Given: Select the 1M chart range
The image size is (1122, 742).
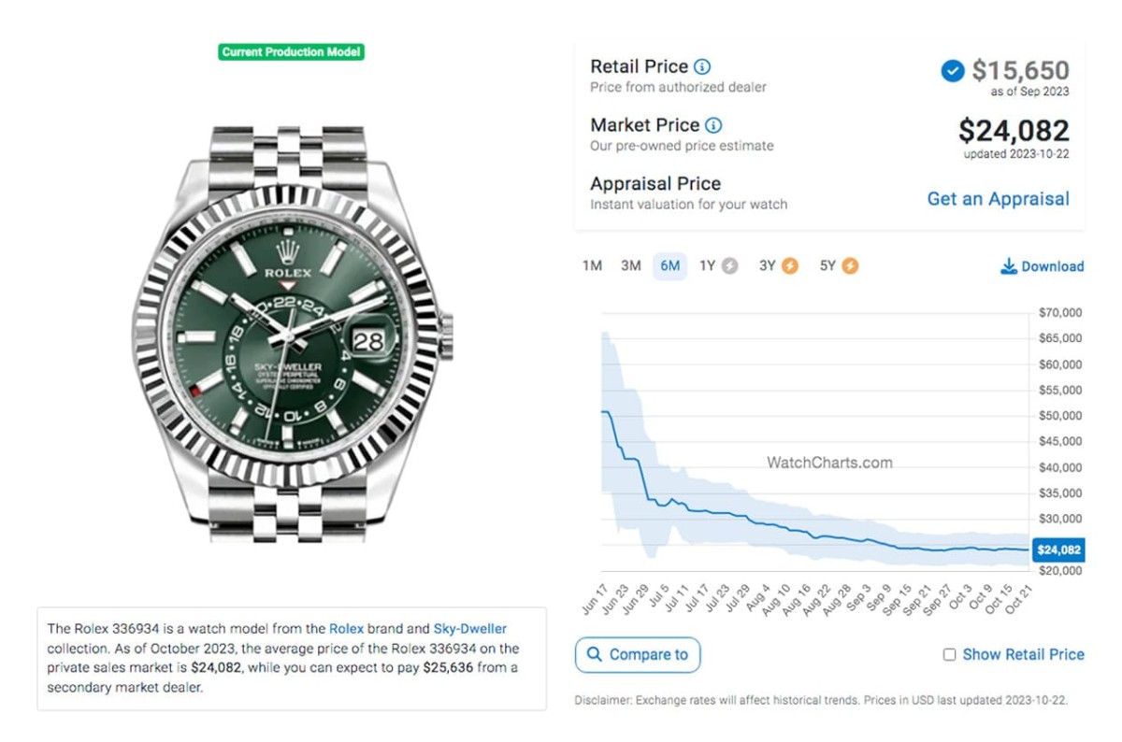Looking at the screenshot, I should pos(592,266).
